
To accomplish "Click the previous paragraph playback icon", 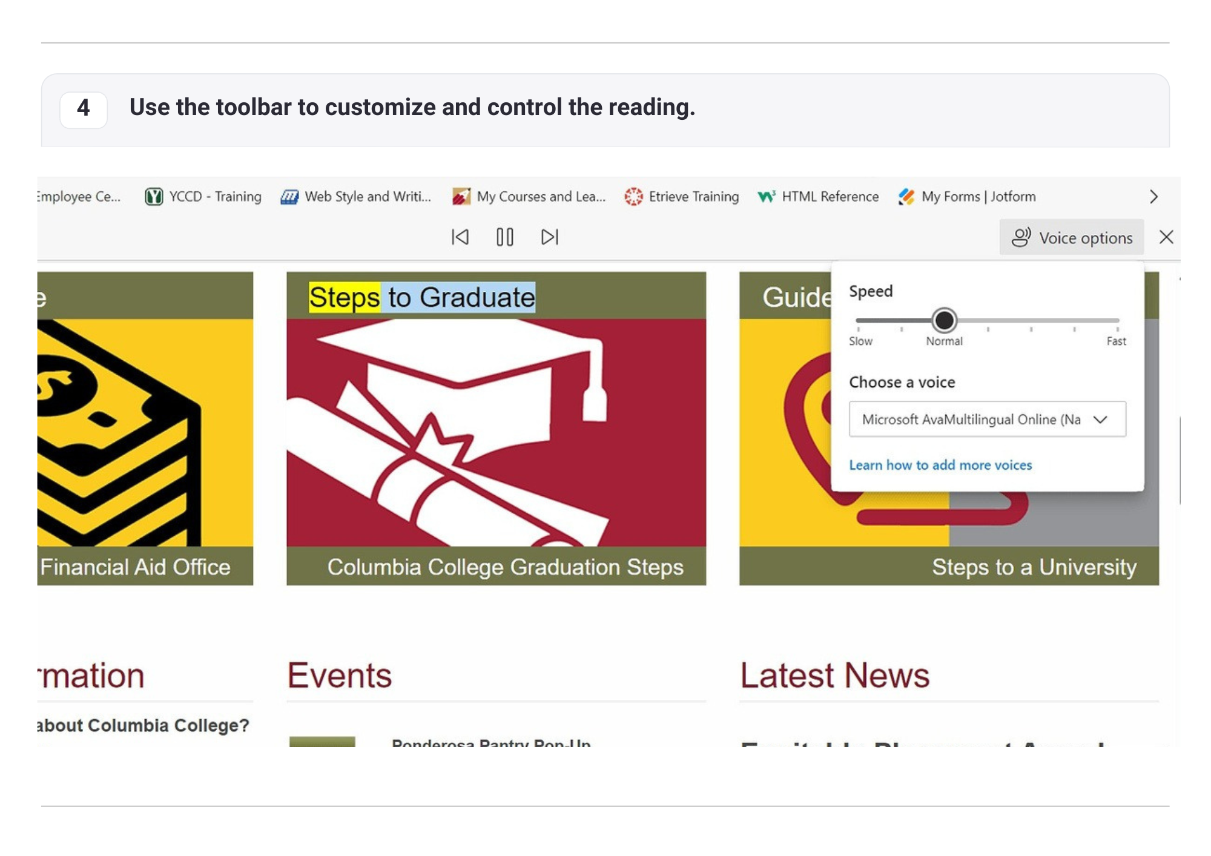I will [x=460, y=237].
